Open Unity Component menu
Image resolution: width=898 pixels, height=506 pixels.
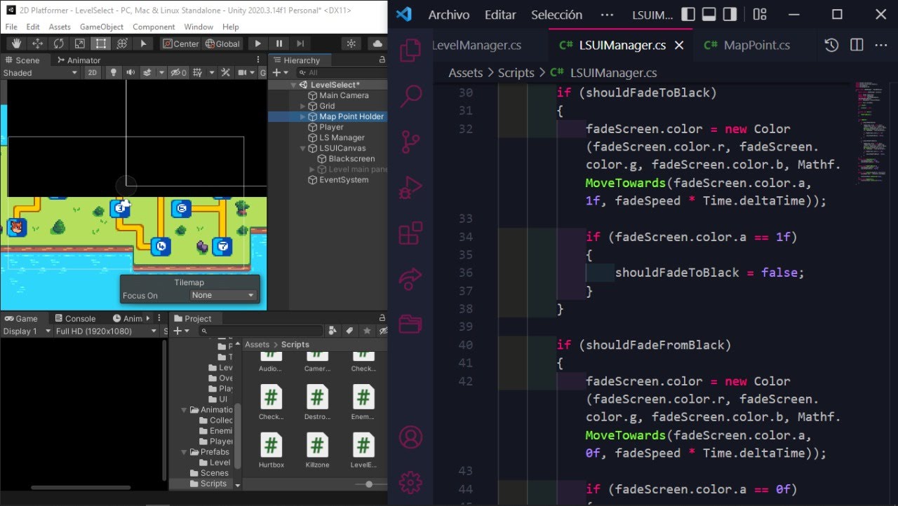coord(154,27)
